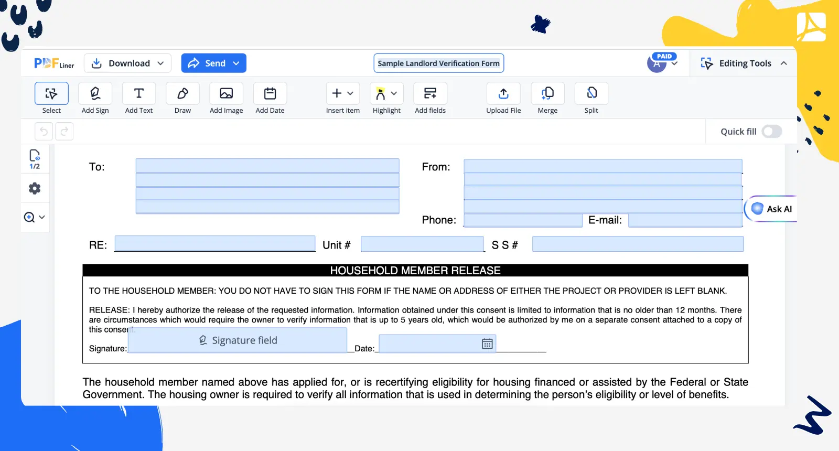Choose the Add Sign tool
Screen dimensions: 839x451
95,93
